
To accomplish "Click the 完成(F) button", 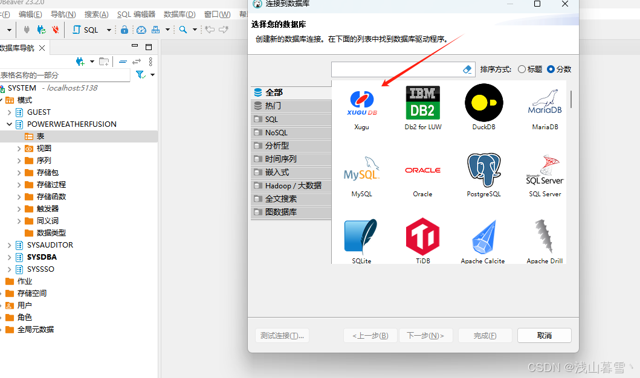I will click(485, 336).
